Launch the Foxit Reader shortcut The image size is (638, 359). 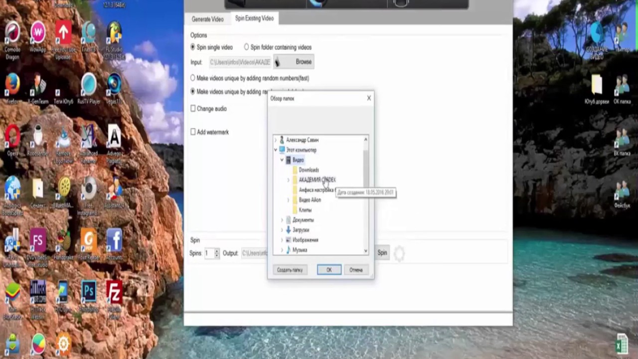click(89, 242)
